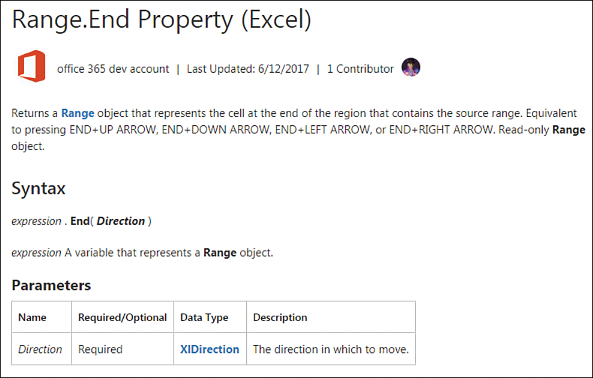Open the blue Range object link

tap(77, 113)
